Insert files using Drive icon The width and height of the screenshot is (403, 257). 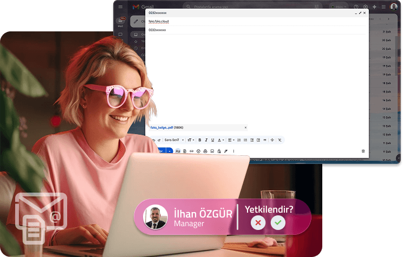coord(205,151)
